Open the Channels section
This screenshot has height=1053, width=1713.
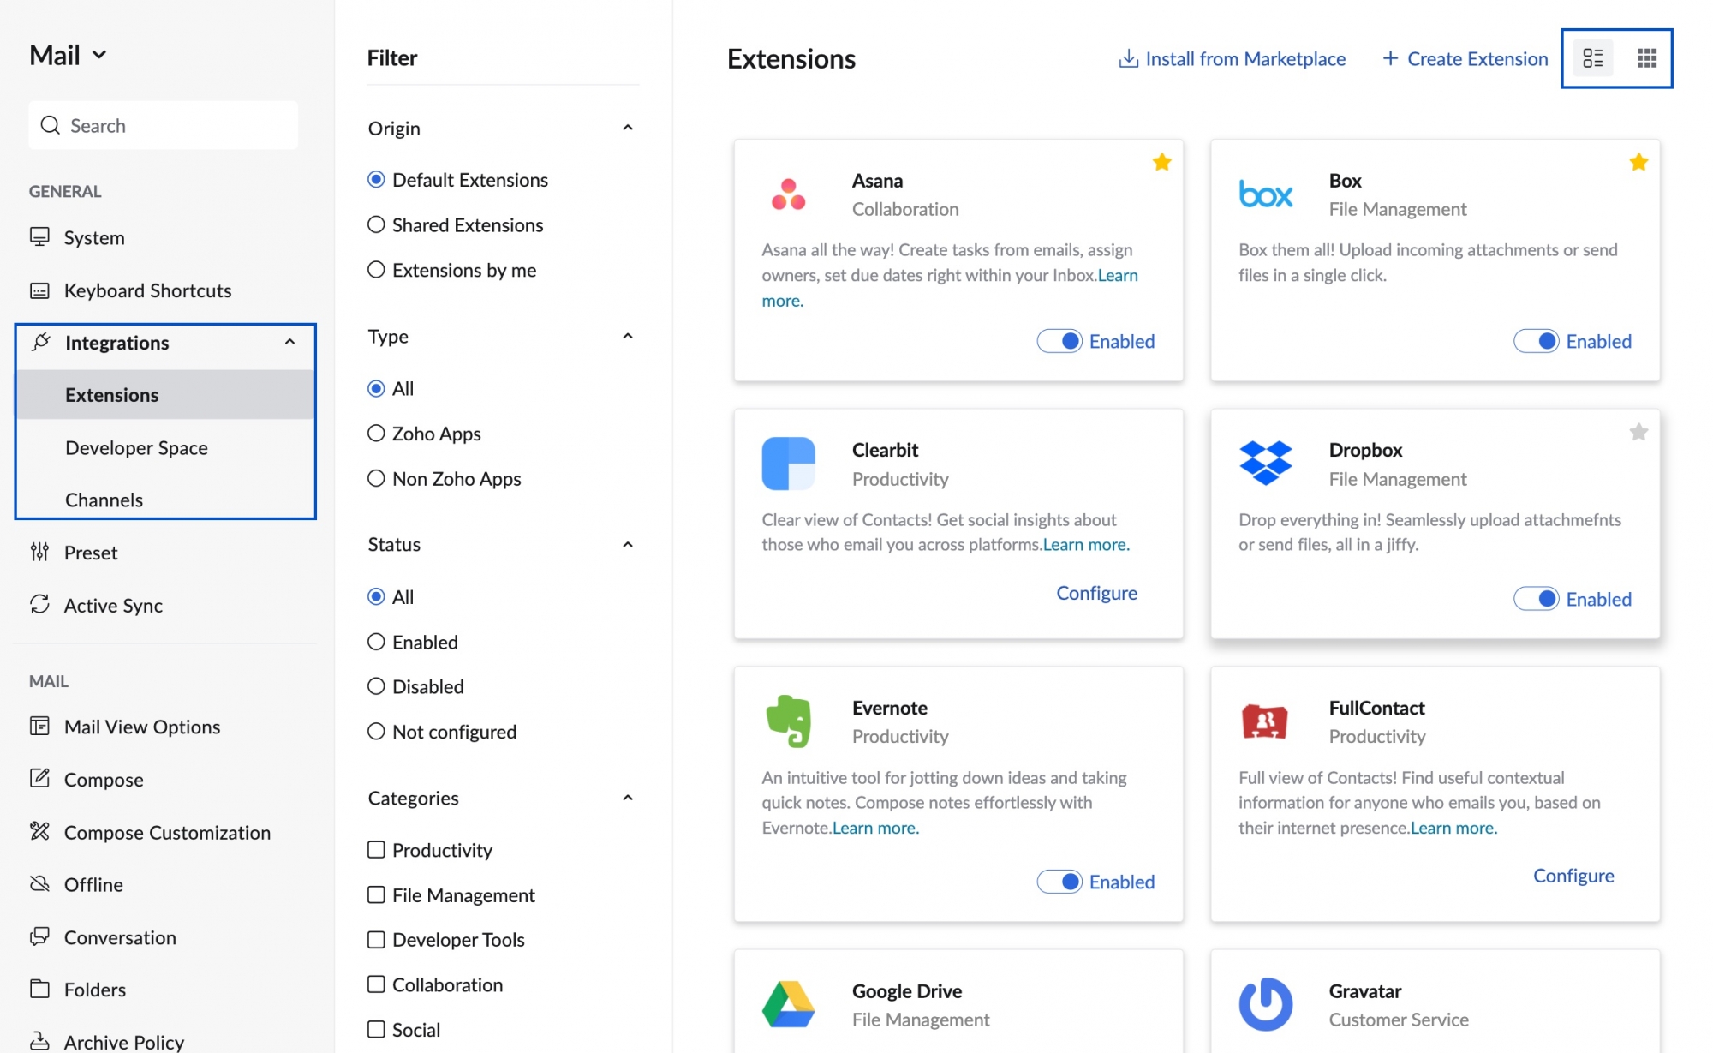pyautogui.click(x=104, y=500)
